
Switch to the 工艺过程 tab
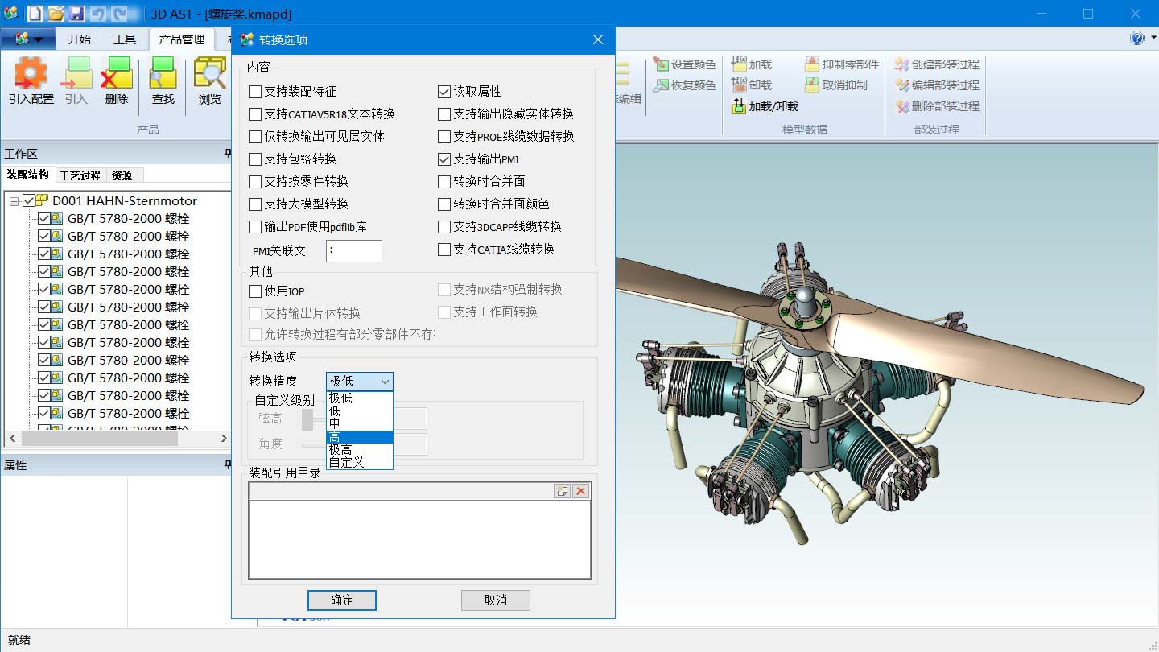coord(80,175)
